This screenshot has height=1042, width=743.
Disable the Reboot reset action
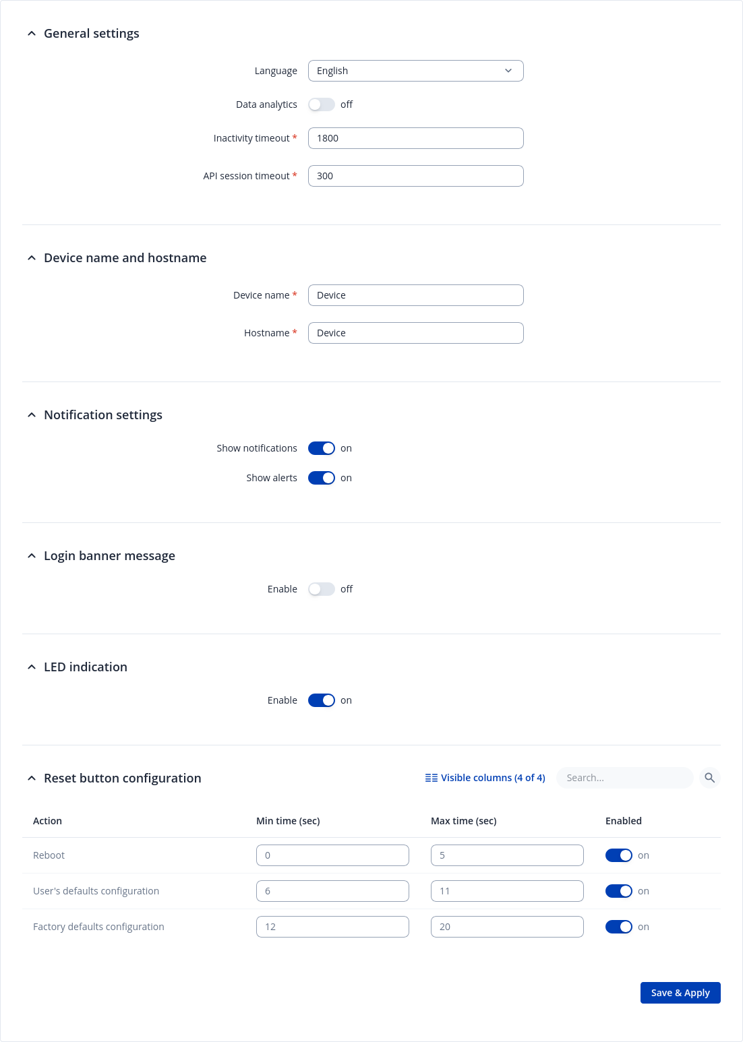(619, 855)
